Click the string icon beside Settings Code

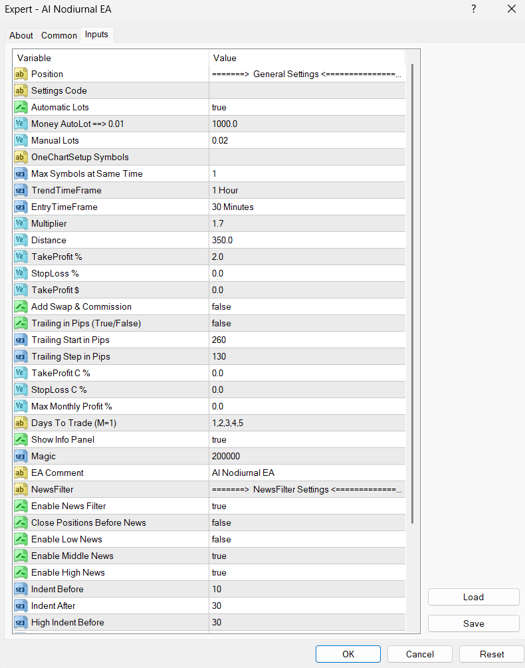[x=21, y=91]
